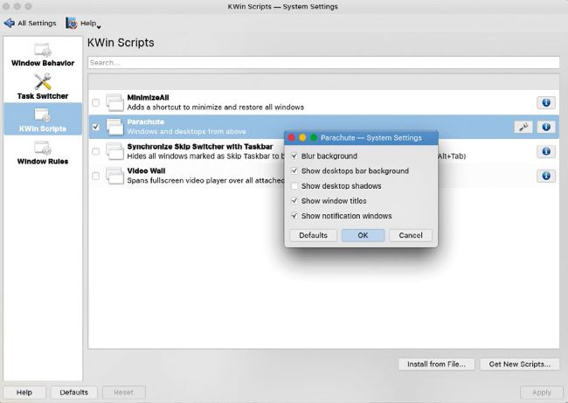Click Install from File button

(x=437, y=364)
